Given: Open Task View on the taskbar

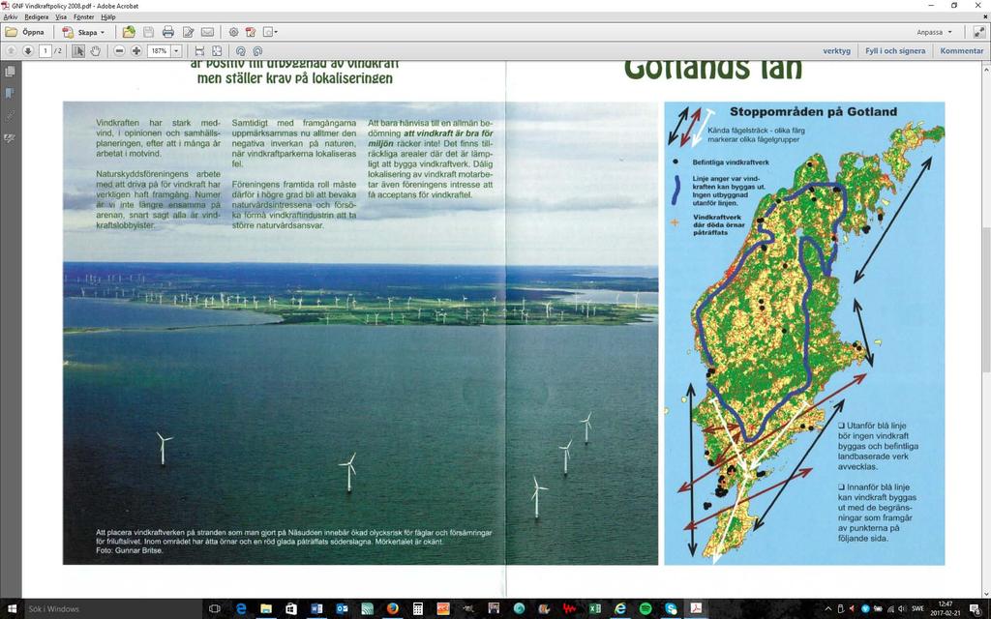Looking at the screenshot, I should (x=214, y=609).
